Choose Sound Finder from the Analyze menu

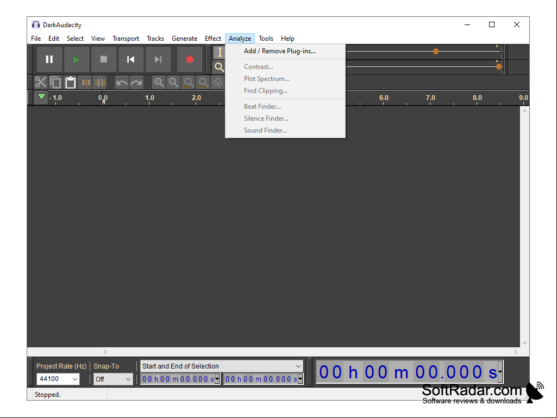pyautogui.click(x=285, y=130)
